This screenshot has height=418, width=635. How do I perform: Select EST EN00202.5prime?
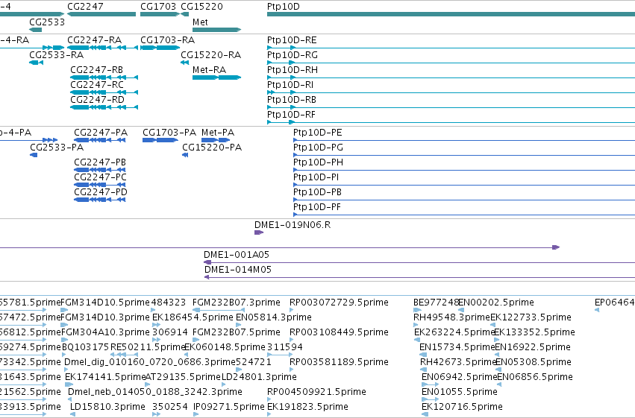461,310
